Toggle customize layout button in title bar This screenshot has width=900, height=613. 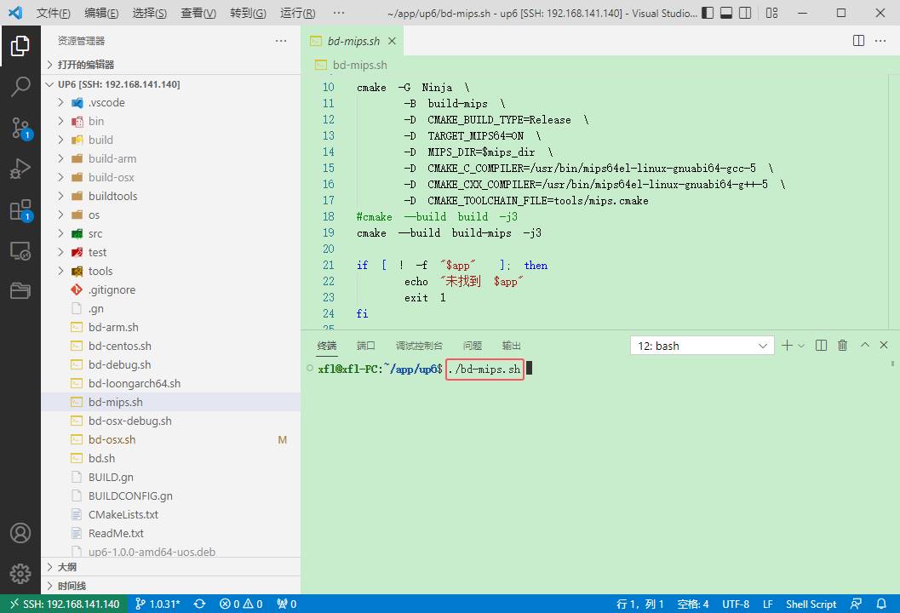pyautogui.click(x=771, y=13)
